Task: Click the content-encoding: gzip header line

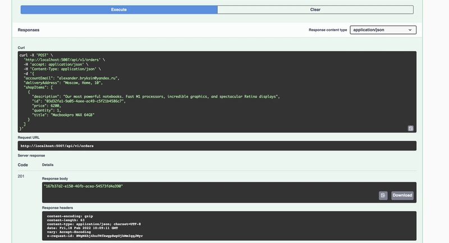Action: (x=70, y=216)
